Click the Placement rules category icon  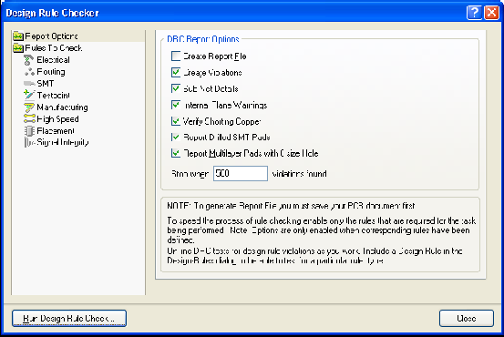pyautogui.click(x=29, y=131)
